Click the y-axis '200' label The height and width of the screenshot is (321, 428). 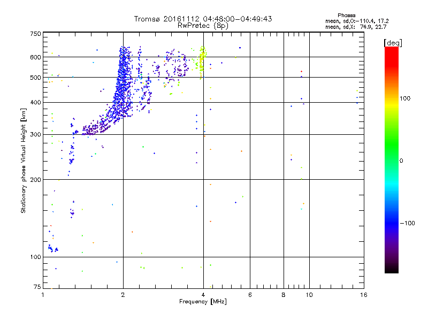click(x=35, y=180)
